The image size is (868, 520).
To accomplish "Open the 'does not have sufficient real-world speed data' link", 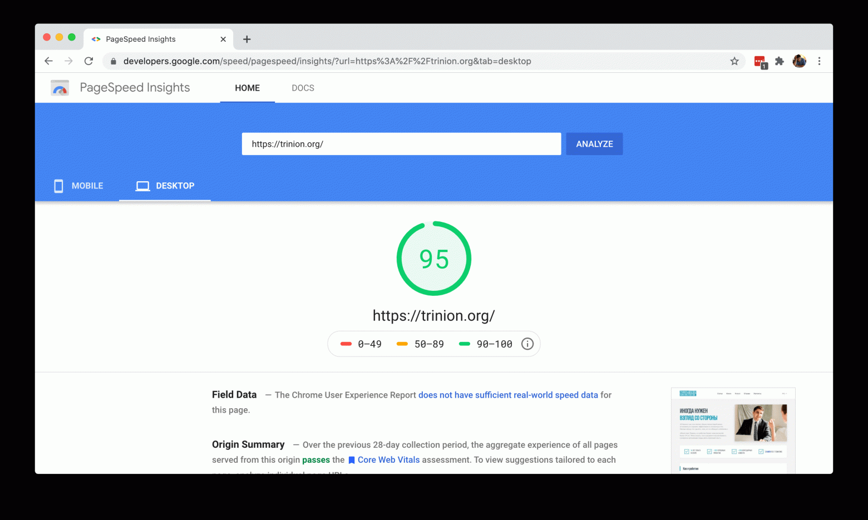I will coord(508,395).
